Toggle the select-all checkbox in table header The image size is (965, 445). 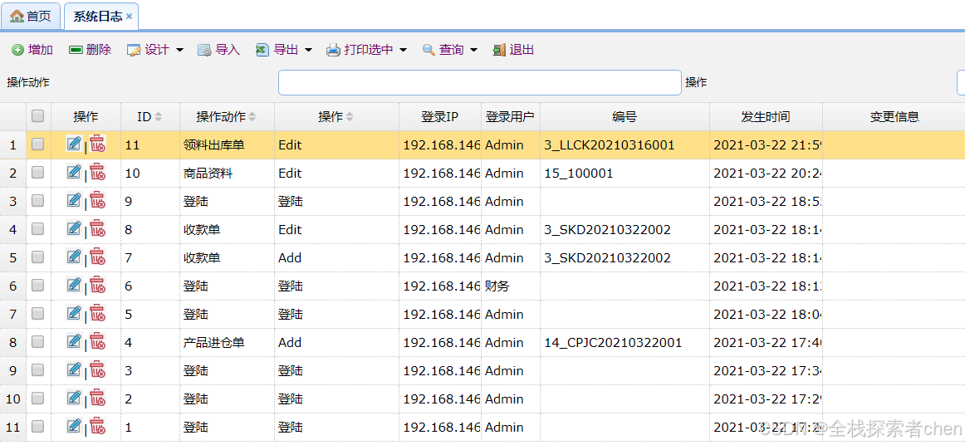point(37,115)
